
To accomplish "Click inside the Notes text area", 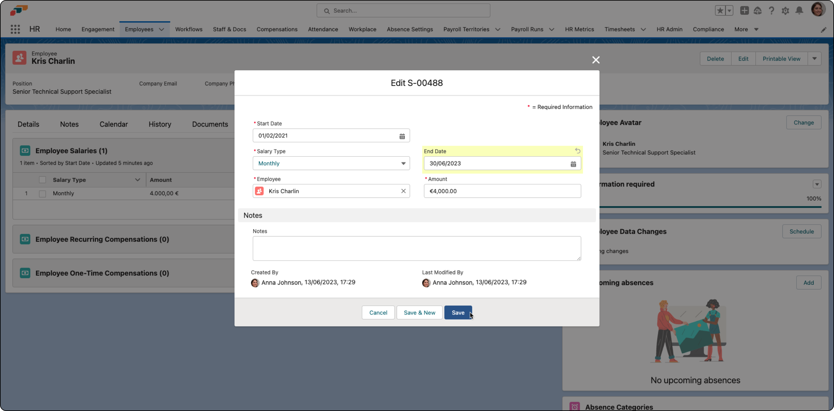I will tap(416, 248).
